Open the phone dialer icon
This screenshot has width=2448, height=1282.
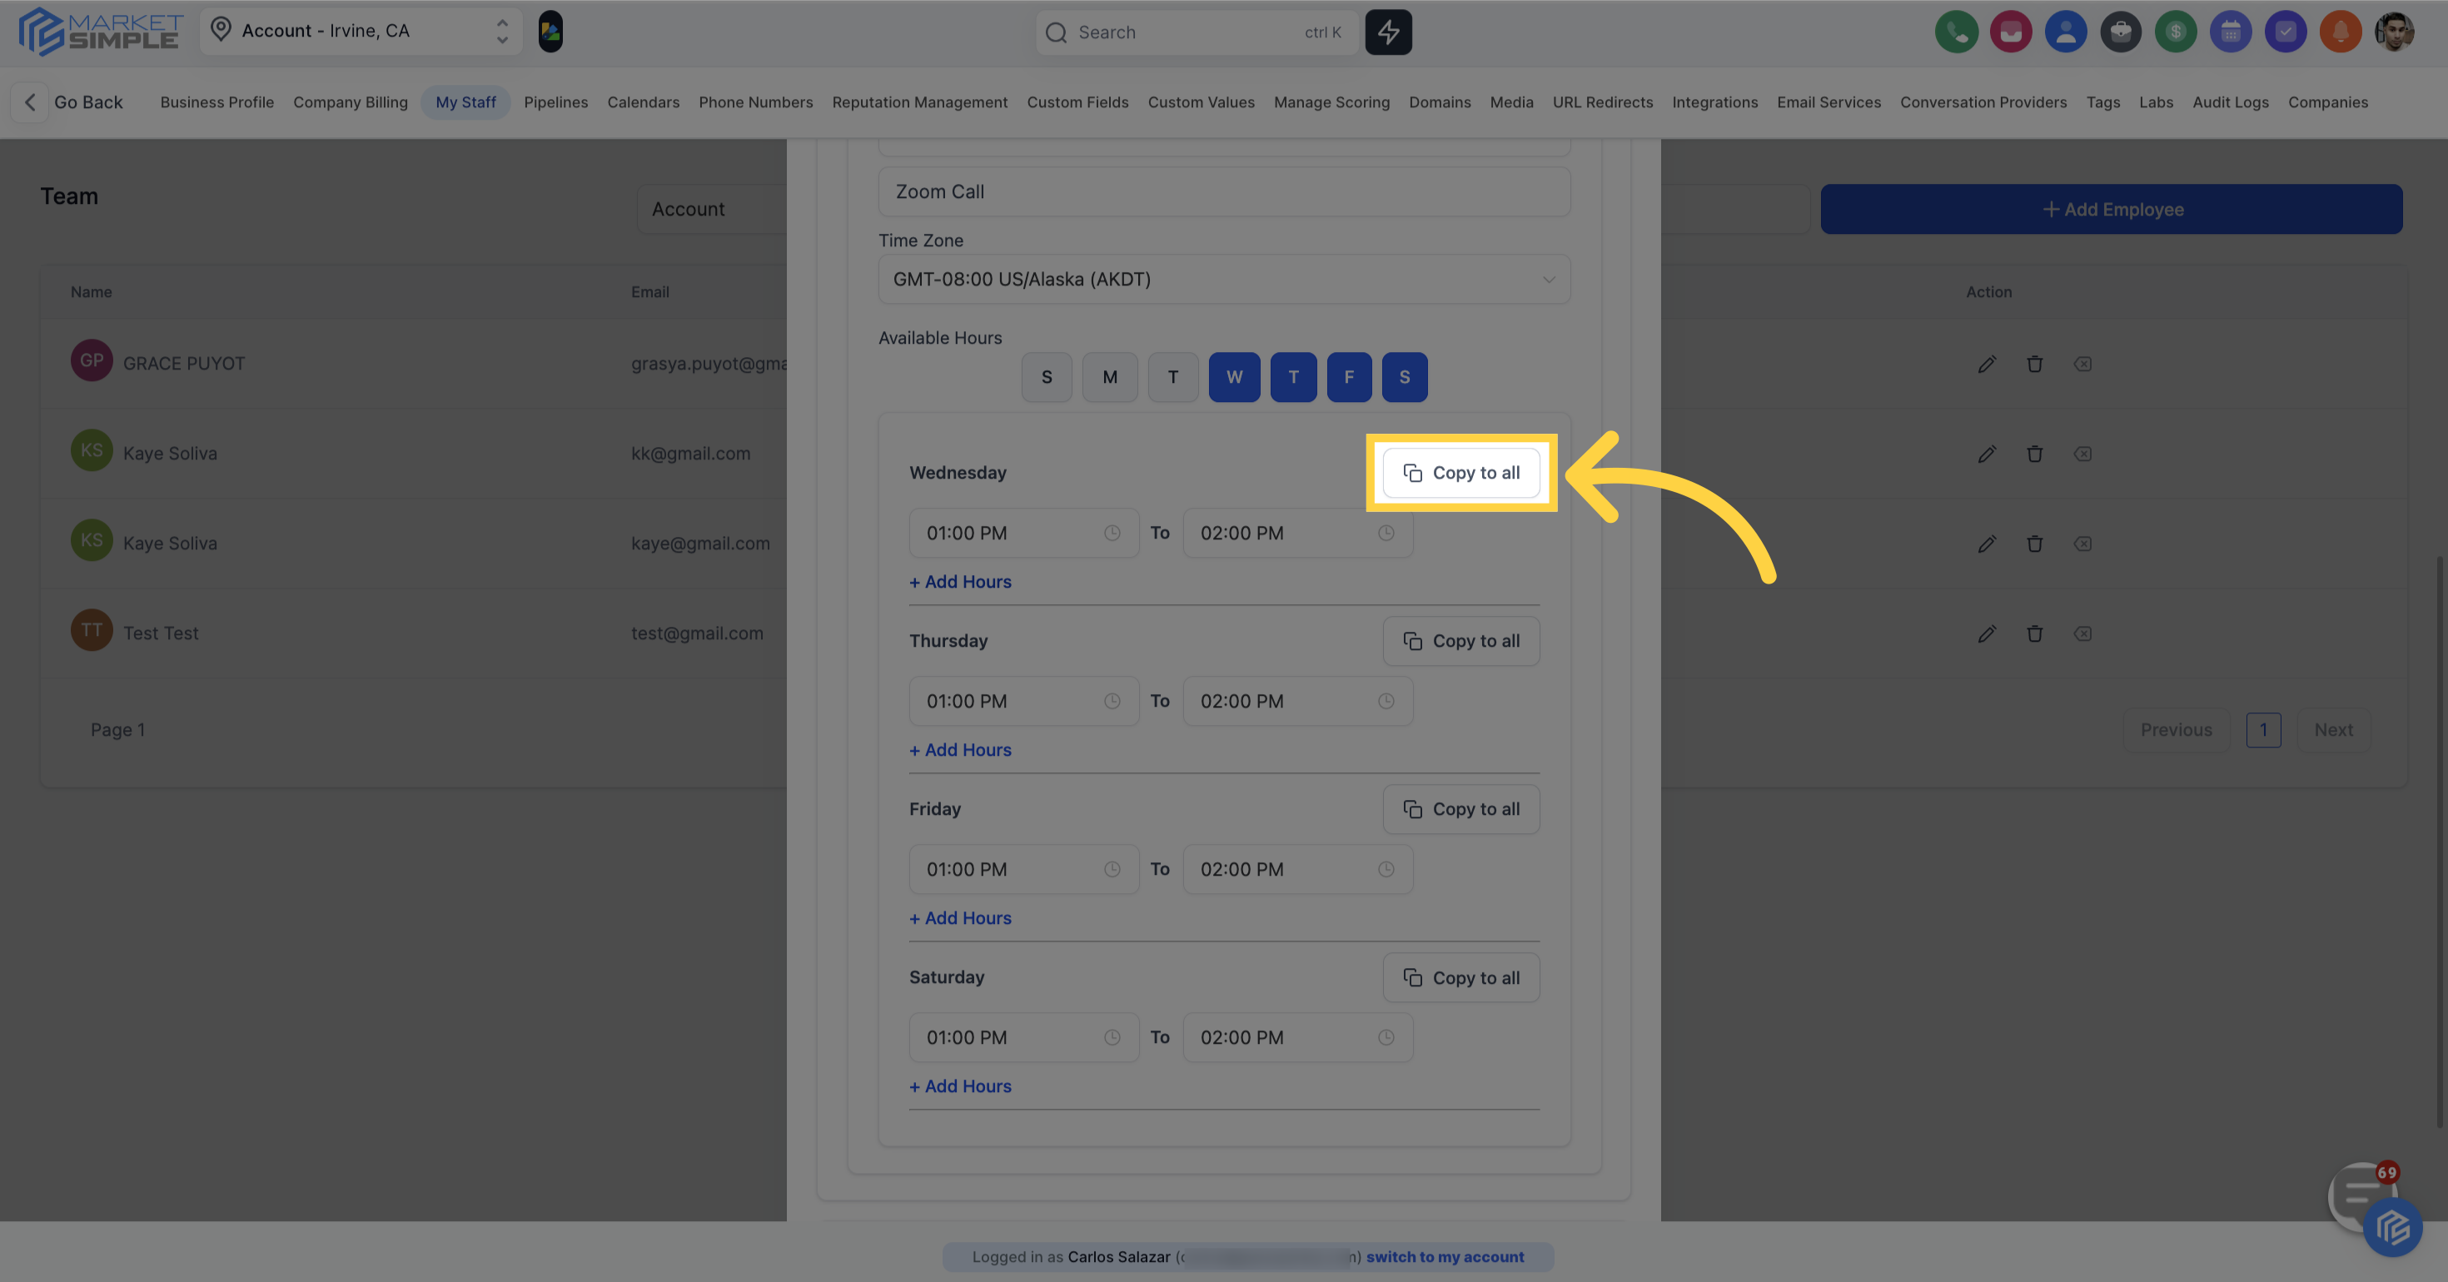coord(1957,32)
